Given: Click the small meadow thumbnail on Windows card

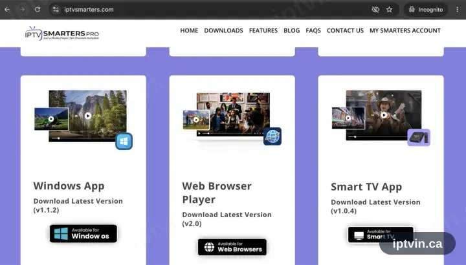Looking at the screenshot, I should (x=51, y=119).
